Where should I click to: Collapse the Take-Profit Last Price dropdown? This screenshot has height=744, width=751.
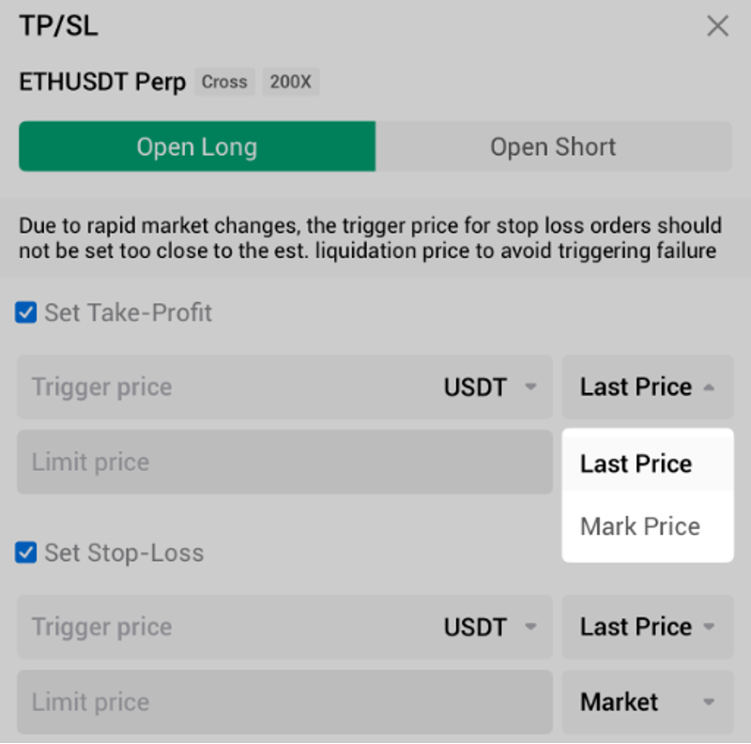[647, 387]
